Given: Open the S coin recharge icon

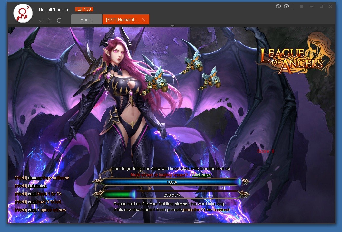Looking at the screenshot, I should coord(278,6).
